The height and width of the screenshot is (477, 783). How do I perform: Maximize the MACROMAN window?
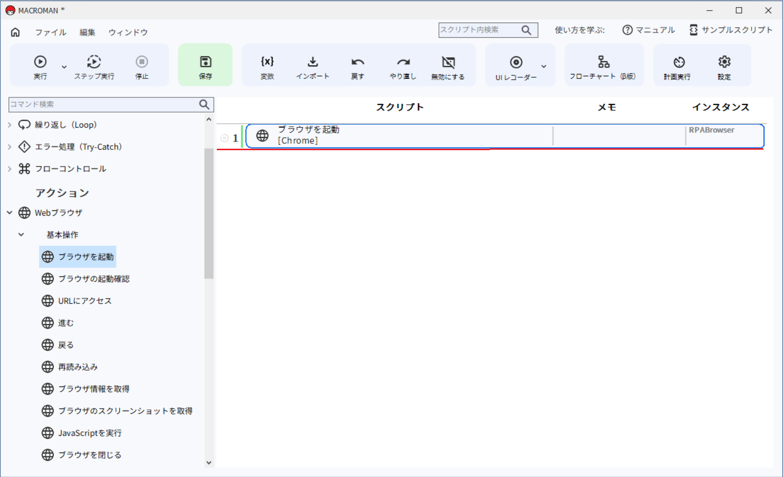pos(739,10)
